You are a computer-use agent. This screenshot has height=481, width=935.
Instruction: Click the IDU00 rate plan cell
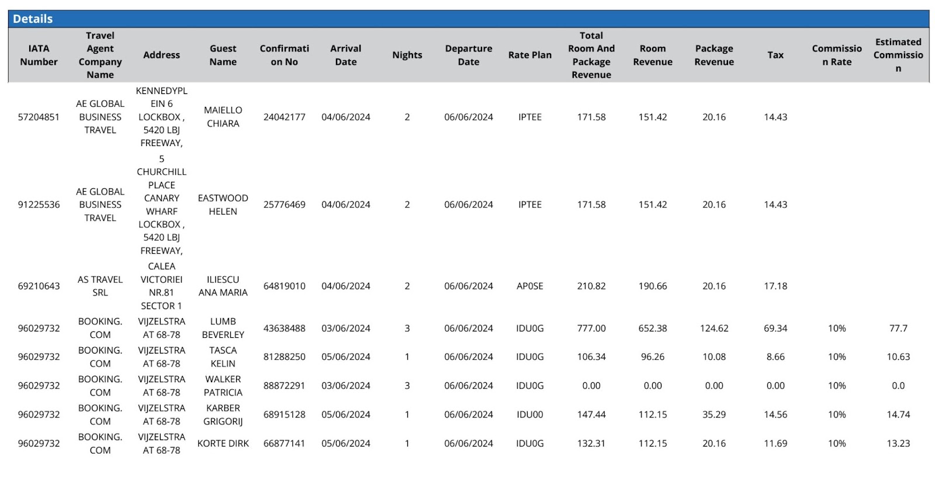(x=529, y=414)
